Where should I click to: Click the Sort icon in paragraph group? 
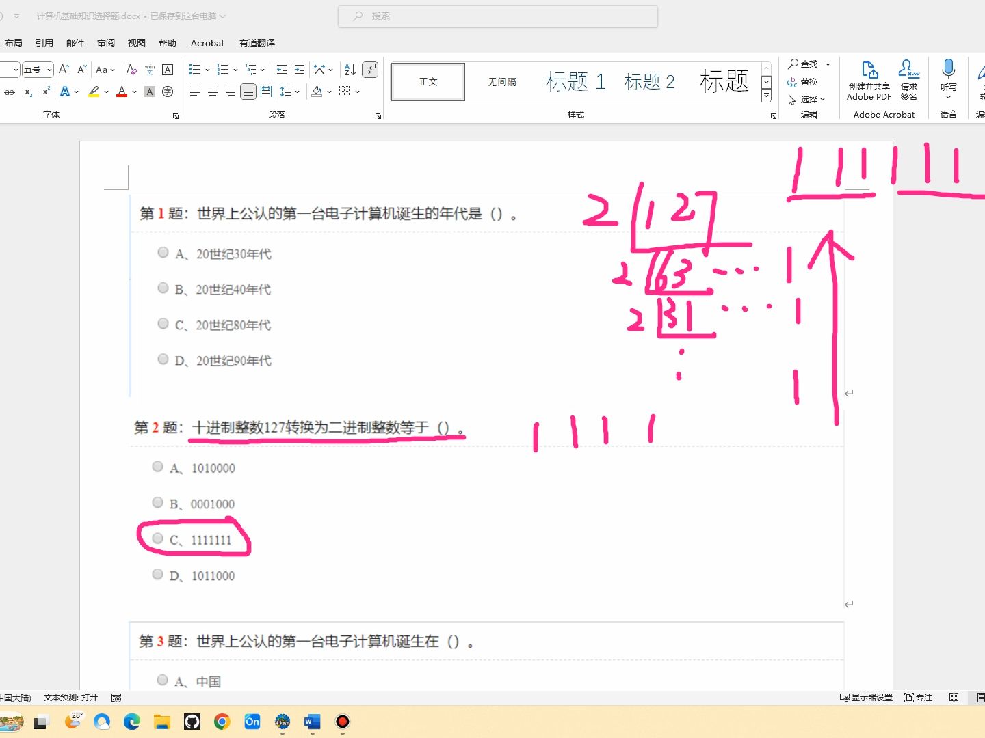349,70
